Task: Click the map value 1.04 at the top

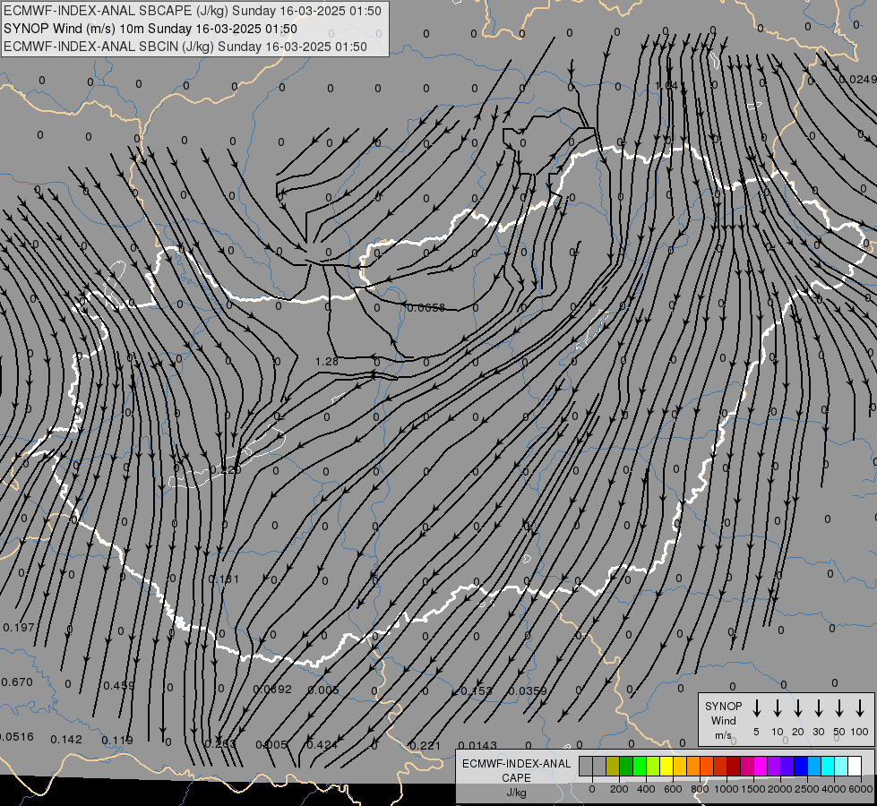Action: [666, 86]
